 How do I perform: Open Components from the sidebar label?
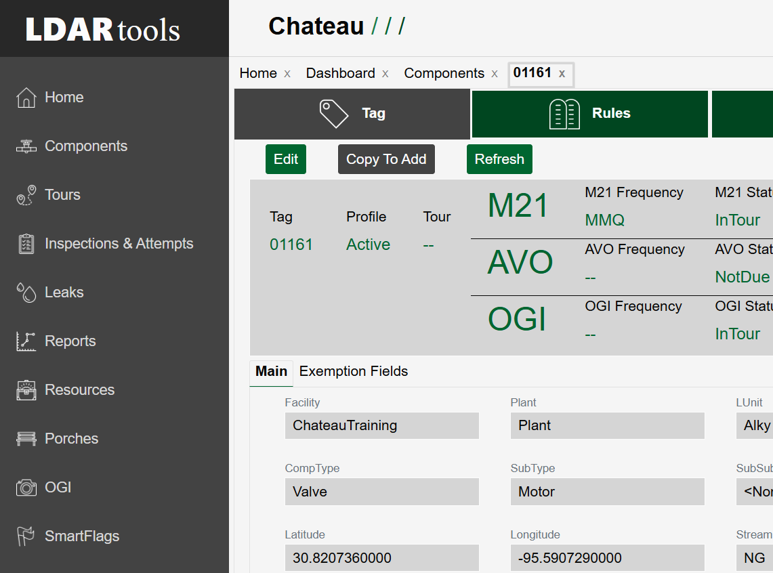coord(86,146)
